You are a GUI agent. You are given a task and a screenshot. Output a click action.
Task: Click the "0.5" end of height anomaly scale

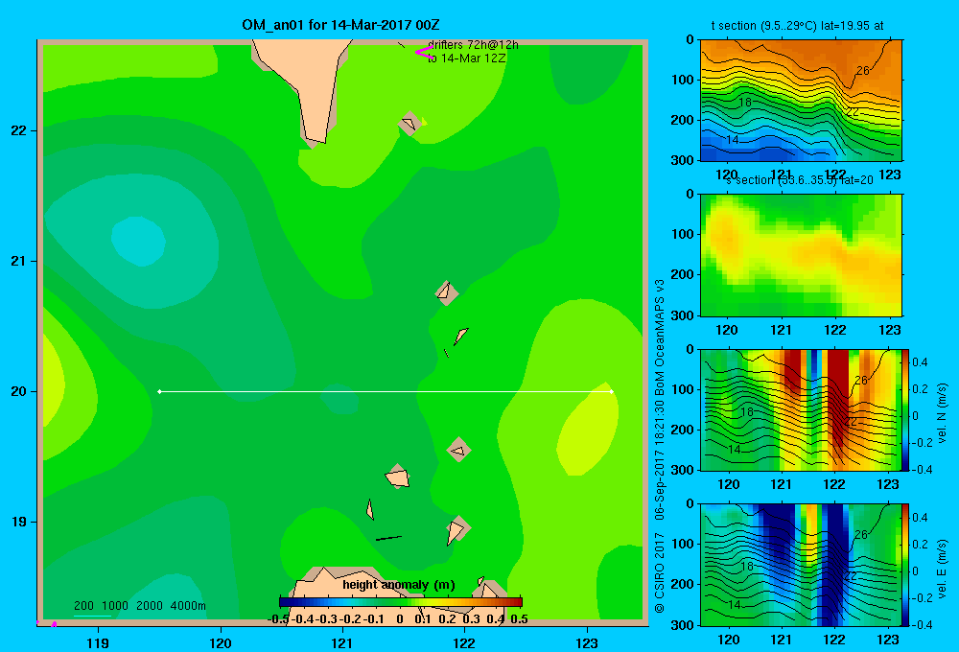pyautogui.click(x=519, y=619)
